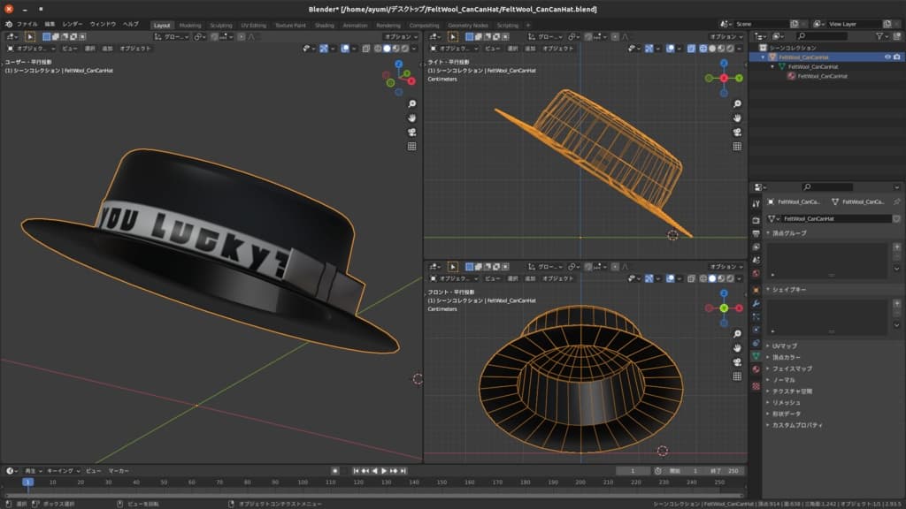Image resolution: width=906 pixels, height=509 pixels.
Task: Open the ファイル menu
Action: (x=27, y=25)
